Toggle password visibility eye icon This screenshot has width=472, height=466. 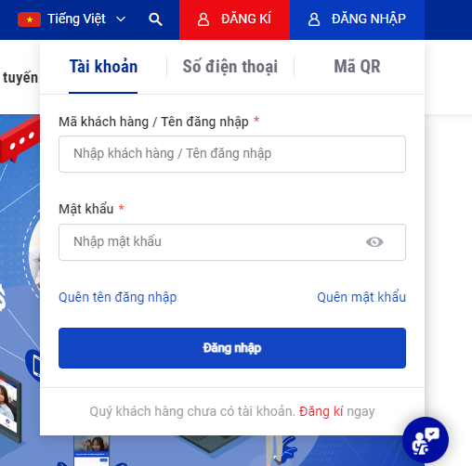click(374, 241)
